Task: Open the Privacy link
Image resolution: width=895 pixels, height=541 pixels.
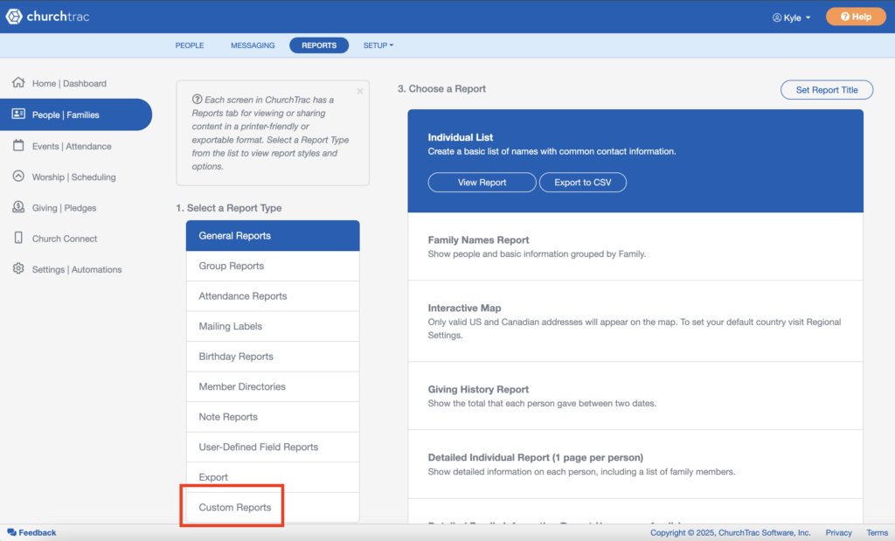Action: tap(838, 532)
